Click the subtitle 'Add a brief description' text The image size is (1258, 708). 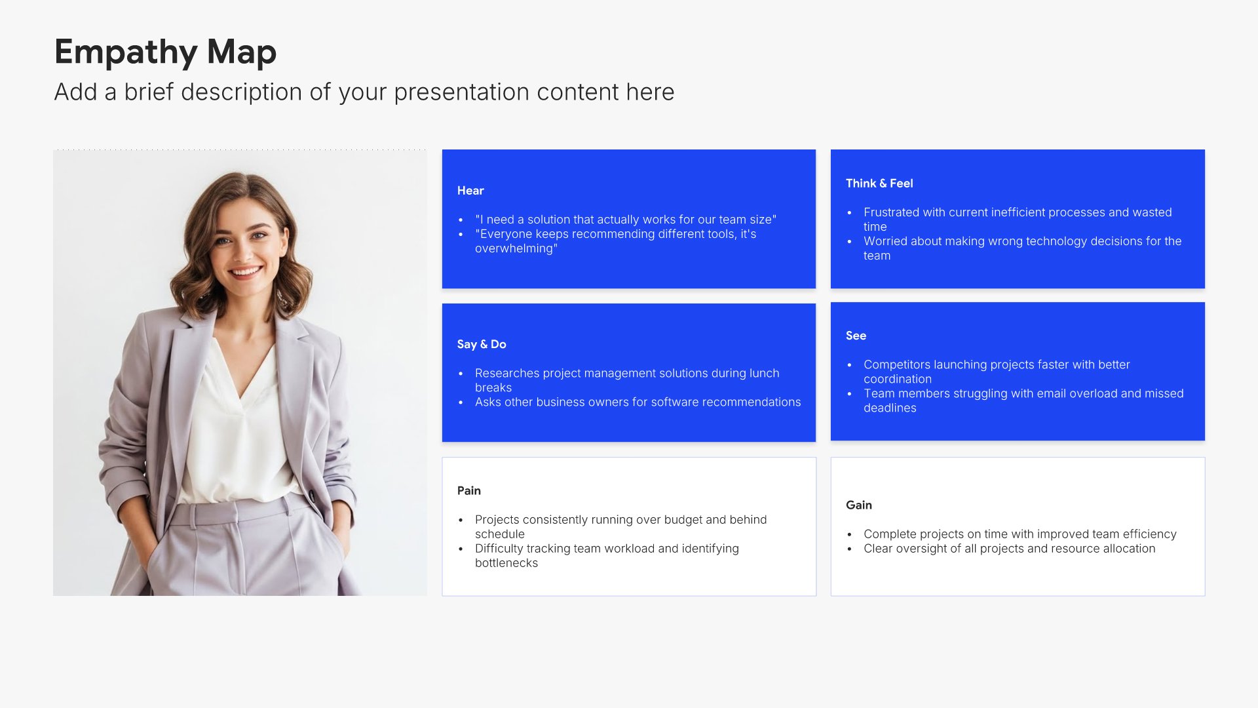(364, 92)
